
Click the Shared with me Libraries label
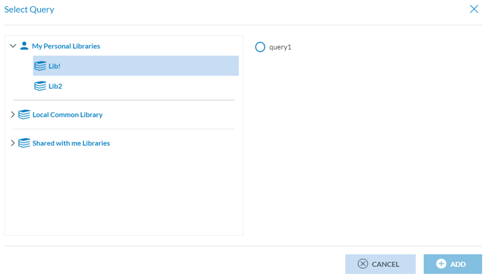(71, 143)
